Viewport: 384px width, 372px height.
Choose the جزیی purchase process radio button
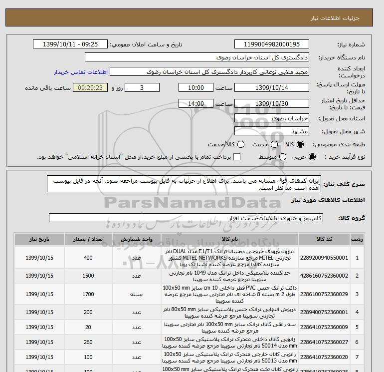pos(312,157)
